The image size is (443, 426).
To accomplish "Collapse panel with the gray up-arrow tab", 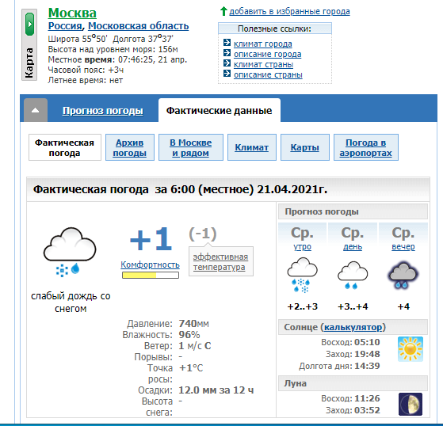I will 36,110.
